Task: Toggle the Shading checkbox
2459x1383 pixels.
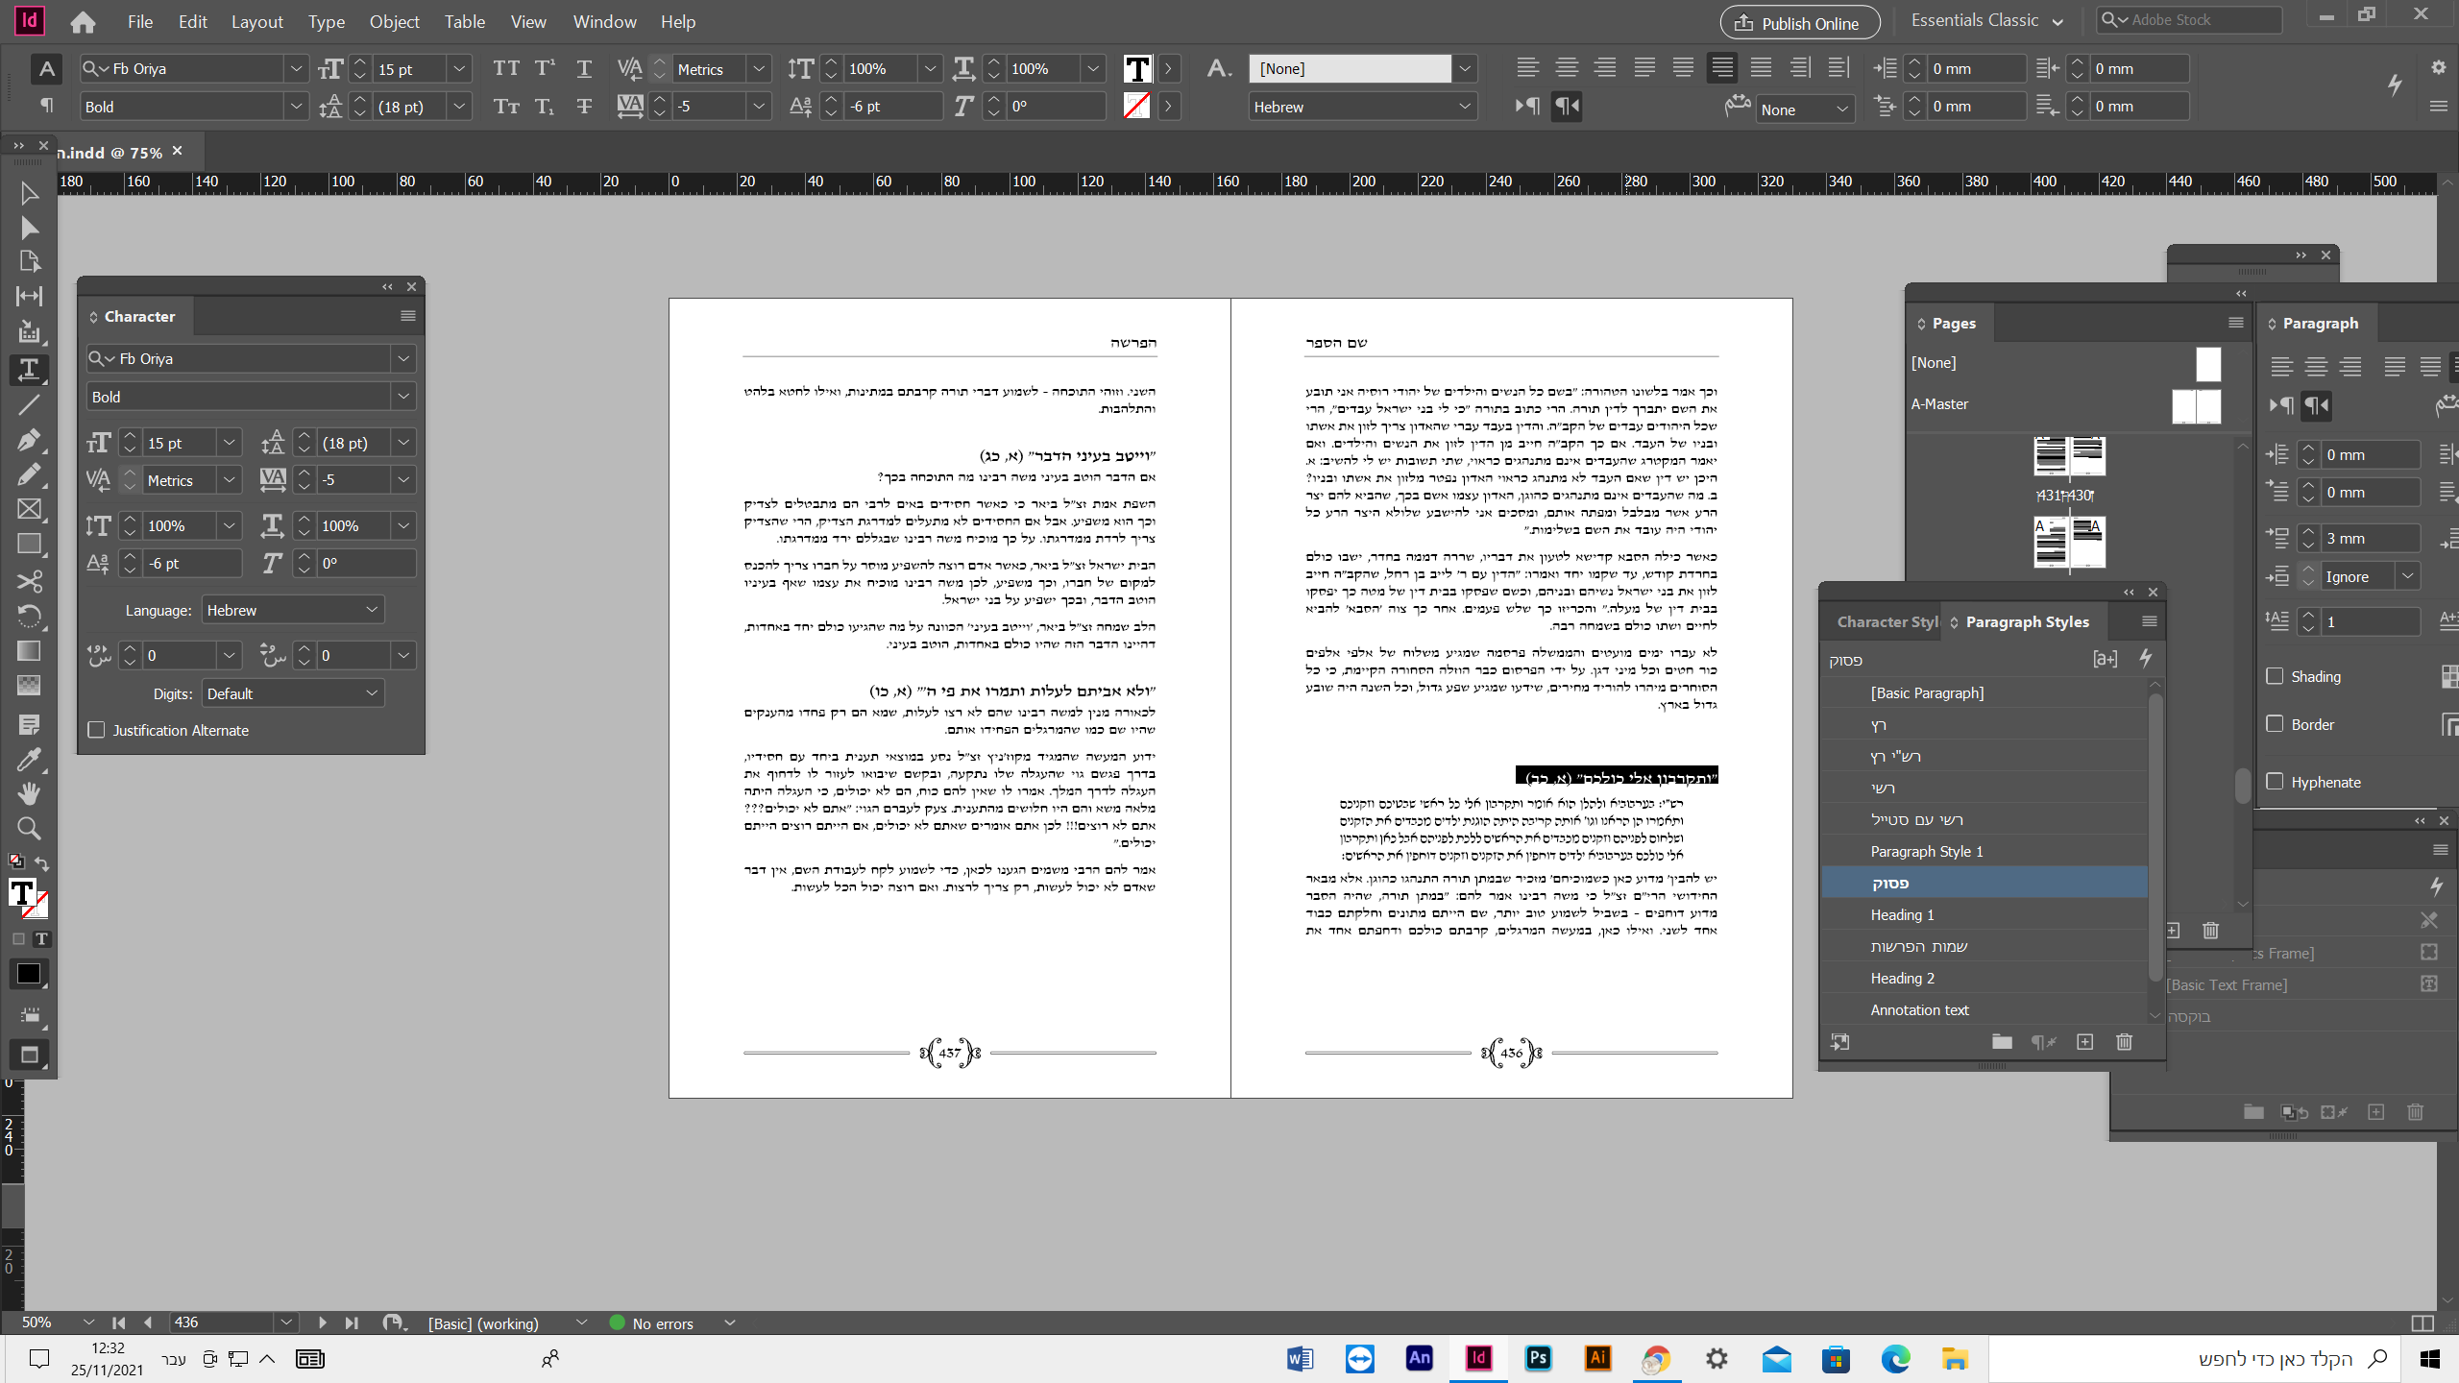Action: pyautogui.click(x=2275, y=676)
